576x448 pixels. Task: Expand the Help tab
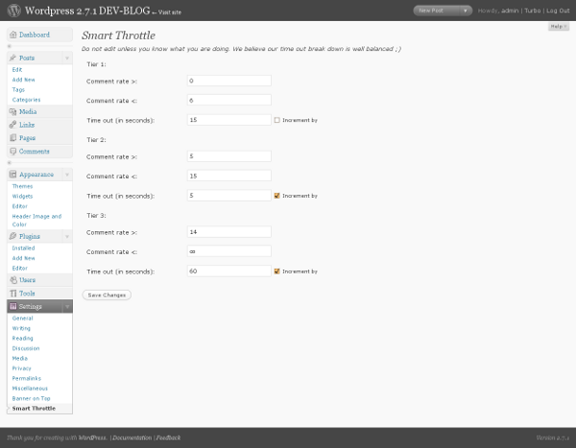(x=559, y=27)
